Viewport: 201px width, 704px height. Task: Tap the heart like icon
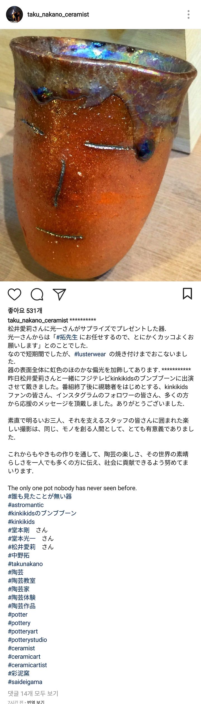(x=14, y=294)
